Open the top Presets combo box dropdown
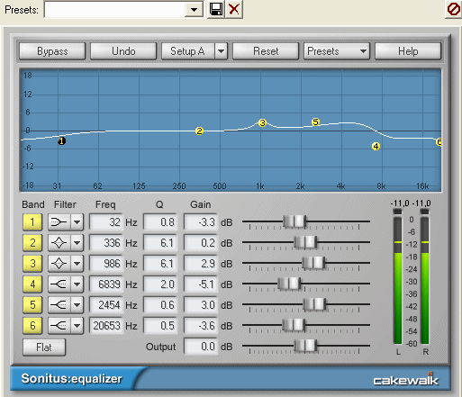This screenshot has height=397, width=462. click(x=194, y=10)
